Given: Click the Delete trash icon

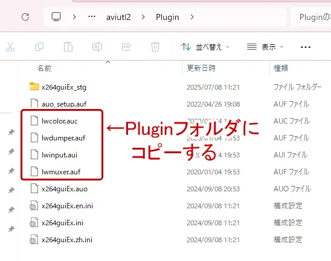Looking at the screenshot, I should [x=155, y=47].
